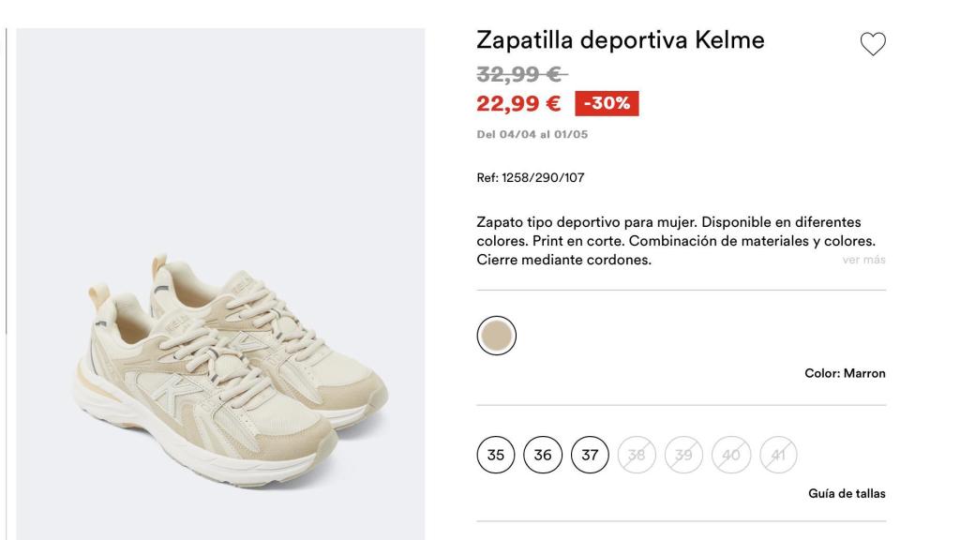Click the title Zapatilla deportiva Kelme

click(x=621, y=40)
